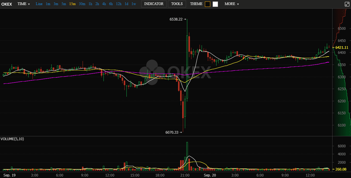Switch to the 1w weekly timeframe

point(134,4)
